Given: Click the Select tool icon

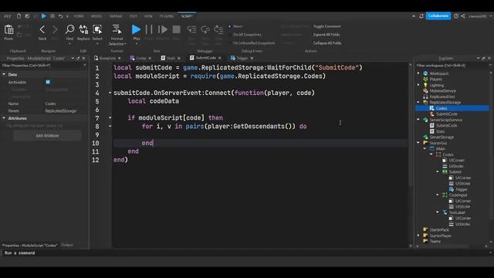Looking at the screenshot, I should [97, 29].
